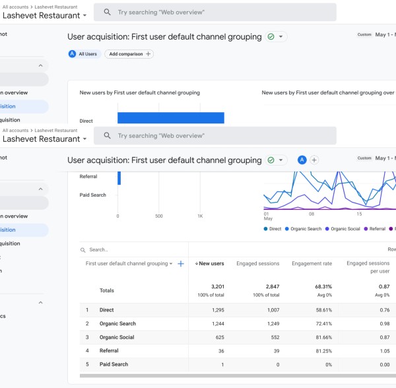This screenshot has width=396, height=388.
Task: Select 'quisition' item in upper sidebar
Action: 10,120
